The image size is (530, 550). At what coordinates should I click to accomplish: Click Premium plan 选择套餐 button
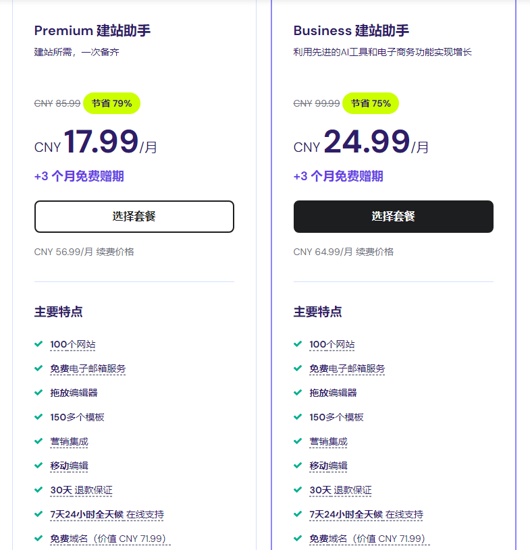(x=134, y=217)
